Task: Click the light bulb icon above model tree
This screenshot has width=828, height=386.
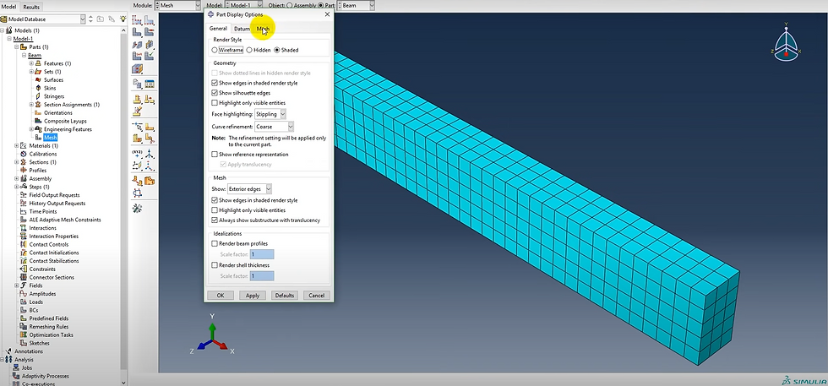Action: coord(123,19)
